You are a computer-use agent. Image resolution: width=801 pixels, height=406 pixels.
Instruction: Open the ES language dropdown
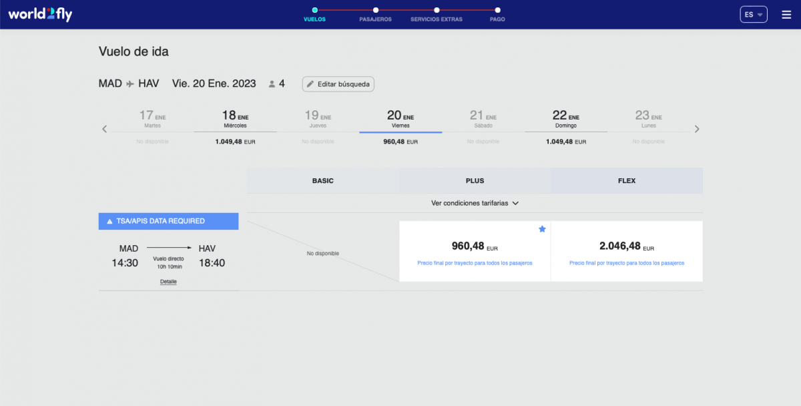754,15
